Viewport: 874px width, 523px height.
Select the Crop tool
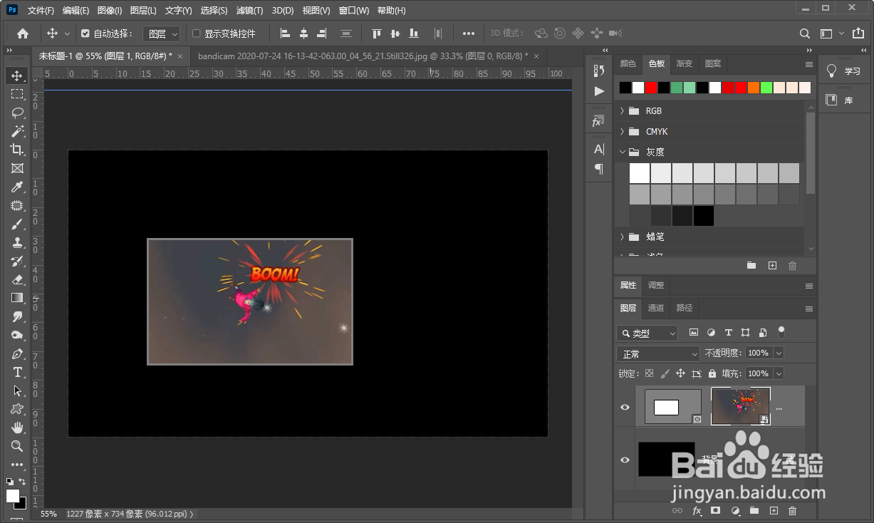pos(17,150)
